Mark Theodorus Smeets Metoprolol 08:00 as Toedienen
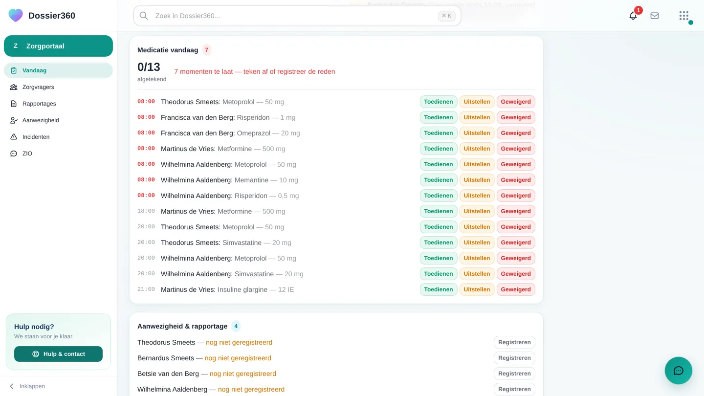This screenshot has width=704, height=396. (x=439, y=102)
